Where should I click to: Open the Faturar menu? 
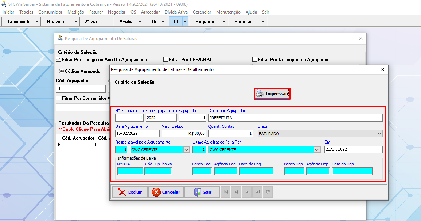96,12
